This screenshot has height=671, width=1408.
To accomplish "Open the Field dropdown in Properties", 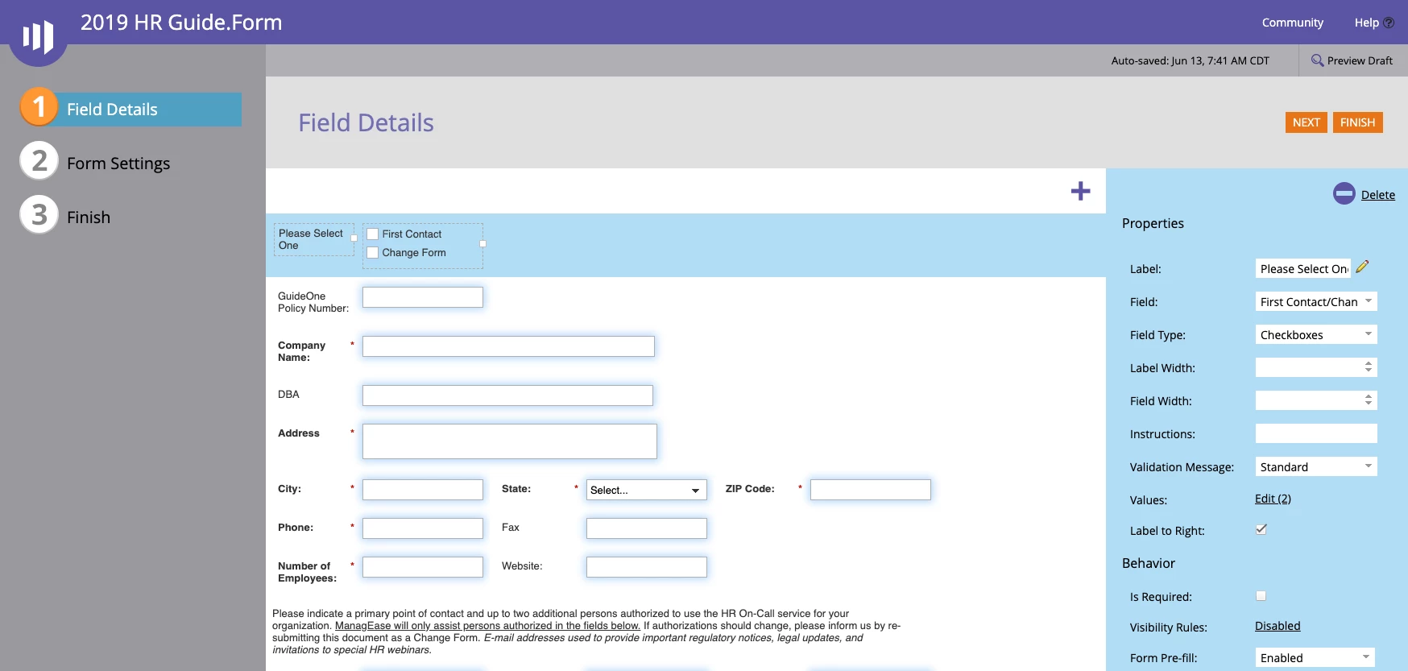I will click(1316, 302).
